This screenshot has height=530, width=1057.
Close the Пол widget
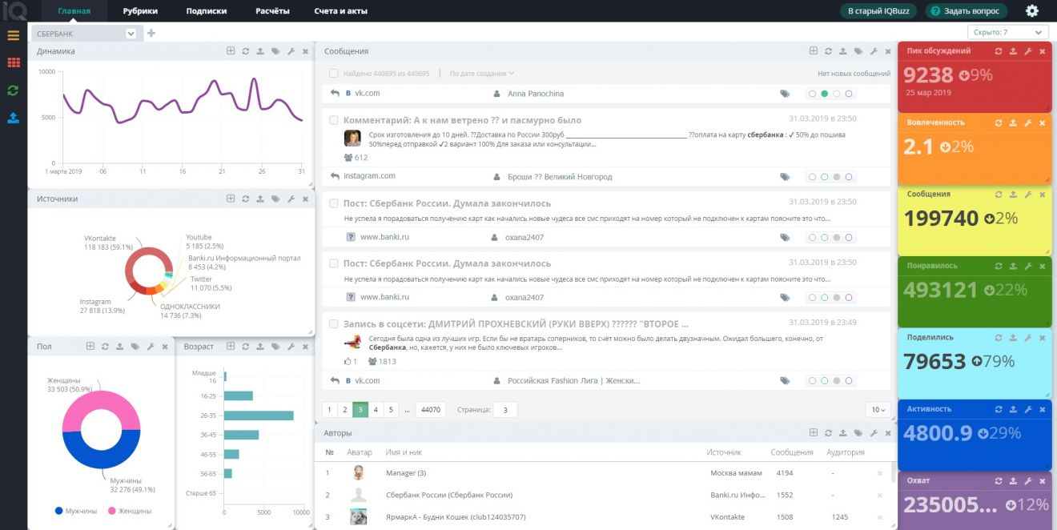pos(164,347)
